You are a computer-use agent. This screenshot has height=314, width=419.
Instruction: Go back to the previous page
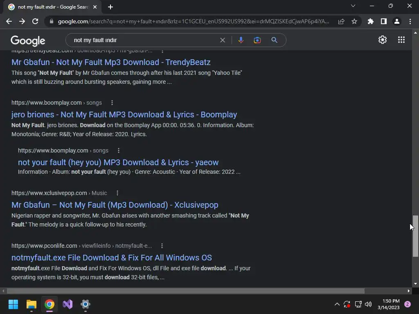coord(9,21)
